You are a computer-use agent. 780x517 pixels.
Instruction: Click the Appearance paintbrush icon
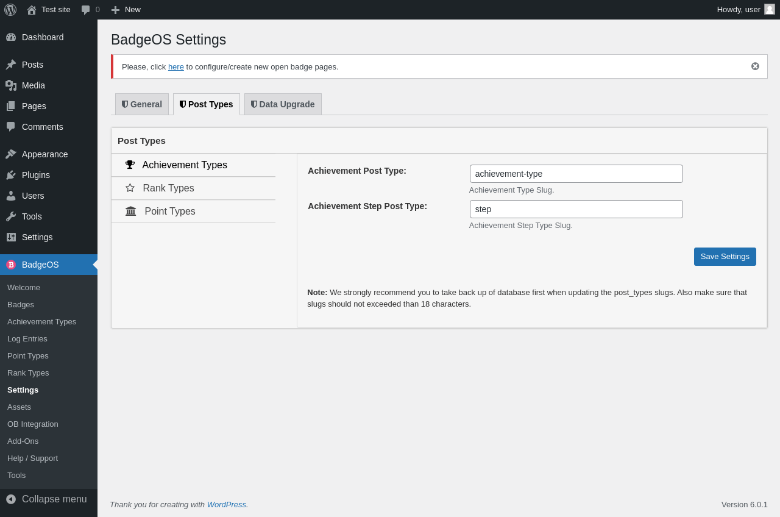coord(11,154)
